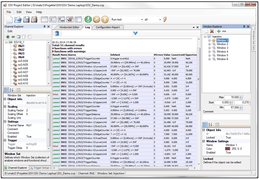
Task: Delete with the red X icon in Window Explorer
Action: click(212, 31)
